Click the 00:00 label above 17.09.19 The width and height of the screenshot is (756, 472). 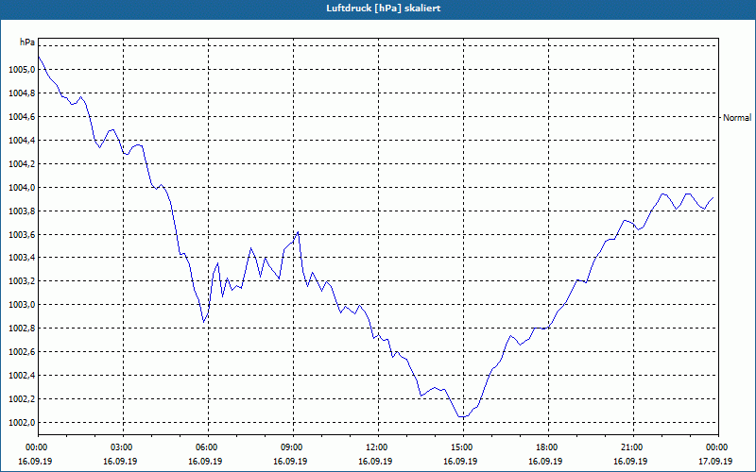click(x=717, y=447)
